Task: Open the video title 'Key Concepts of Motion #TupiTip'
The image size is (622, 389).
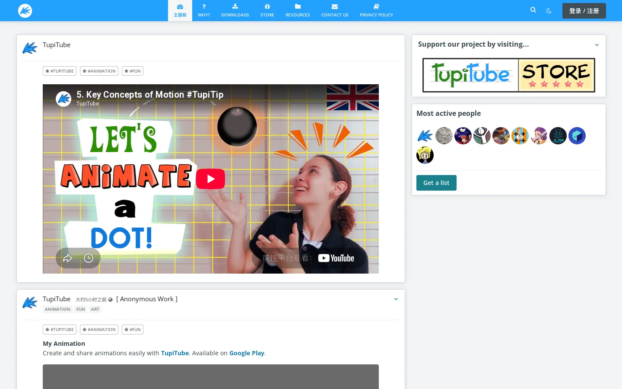Action: coord(150,95)
